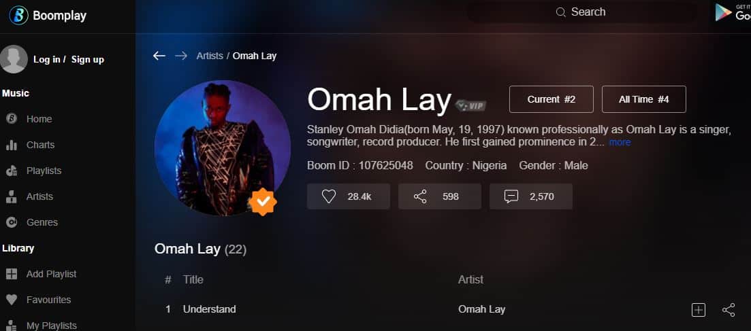Open the 2,570 comments button
The width and height of the screenshot is (751, 331).
(530, 196)
